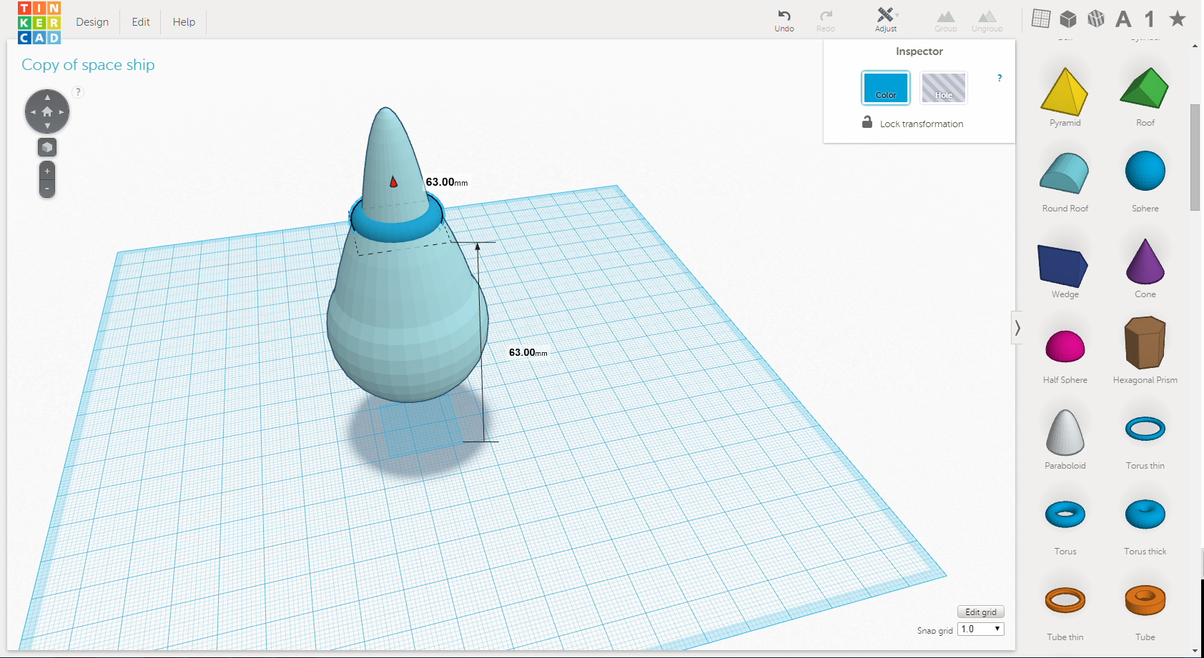Click the design title Copy of space ship

[x=88, y=65]
